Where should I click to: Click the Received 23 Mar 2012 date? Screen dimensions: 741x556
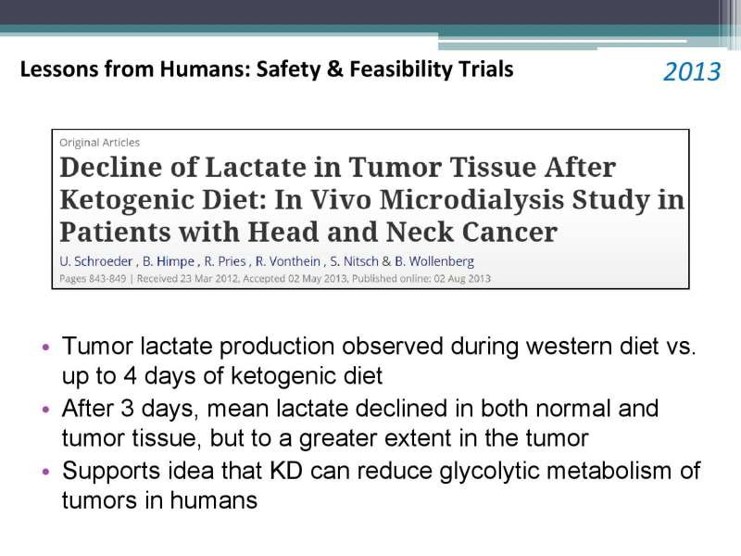tap(189, 279)
